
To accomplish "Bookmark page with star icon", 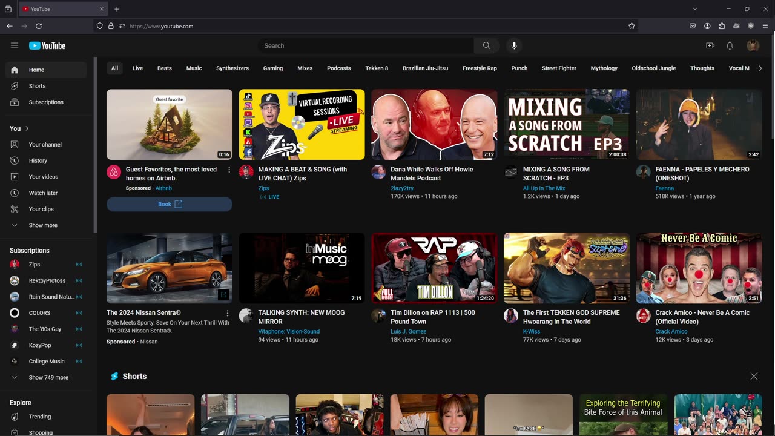I will (632, 26).
